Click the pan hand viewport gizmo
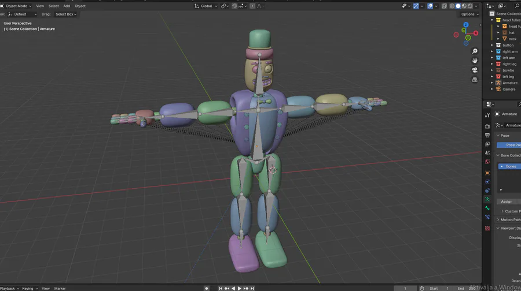This screenshot has height=291, width=521. point(475,60)
